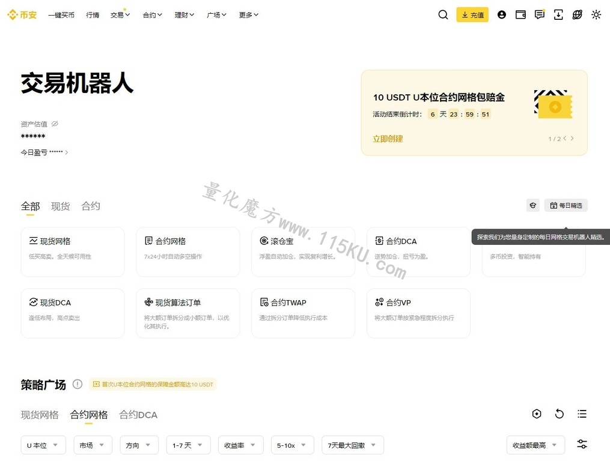
Task: Open the 5-10x leverage dropdown
Action: 292,445
